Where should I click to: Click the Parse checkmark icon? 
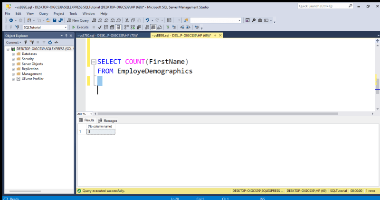tap(100, 27)
